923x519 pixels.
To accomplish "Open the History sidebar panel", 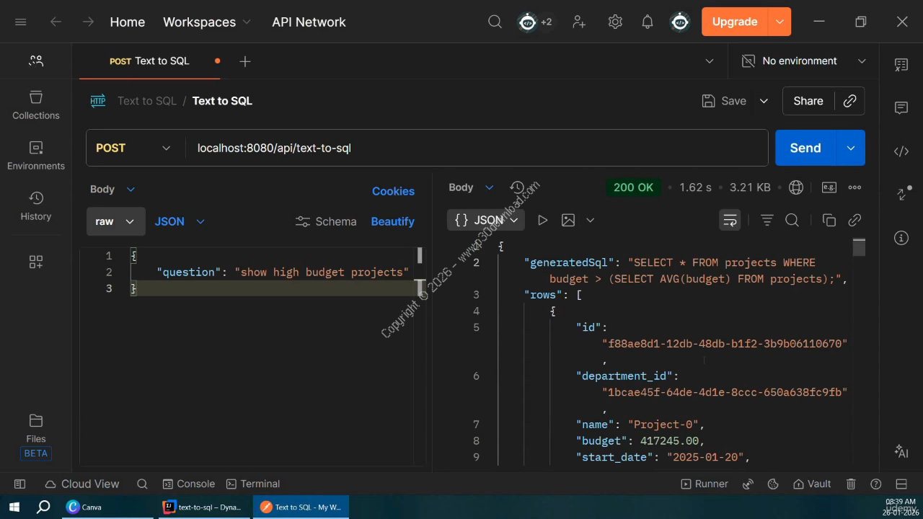I will pyautogui.click(x=36, y=206).
